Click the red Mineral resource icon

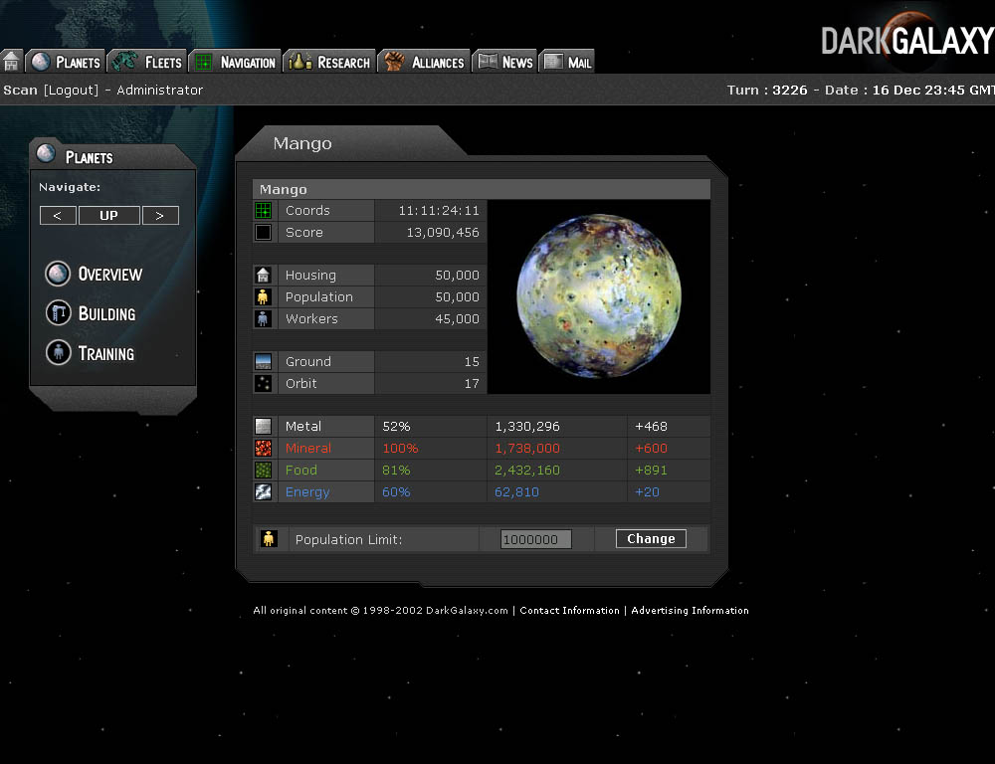point(263,448)
